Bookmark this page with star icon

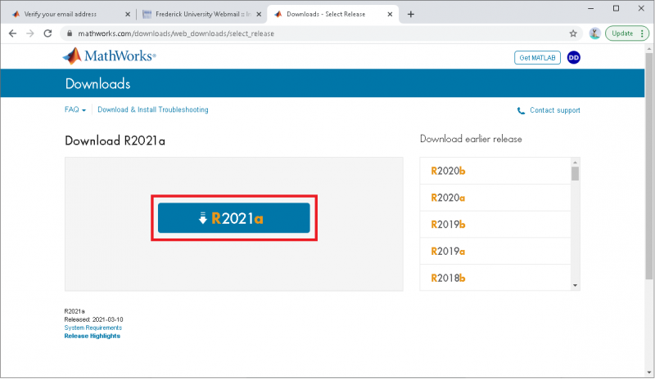coord(573,33)
